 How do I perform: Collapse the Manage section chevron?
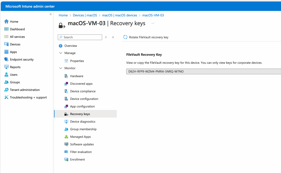[60, 53]
